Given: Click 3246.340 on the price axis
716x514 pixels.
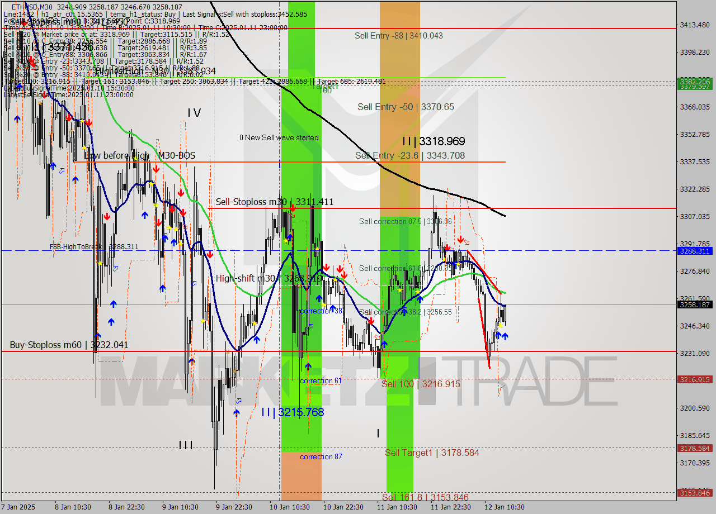Looking at the screenshot, I should pos(695,326).
